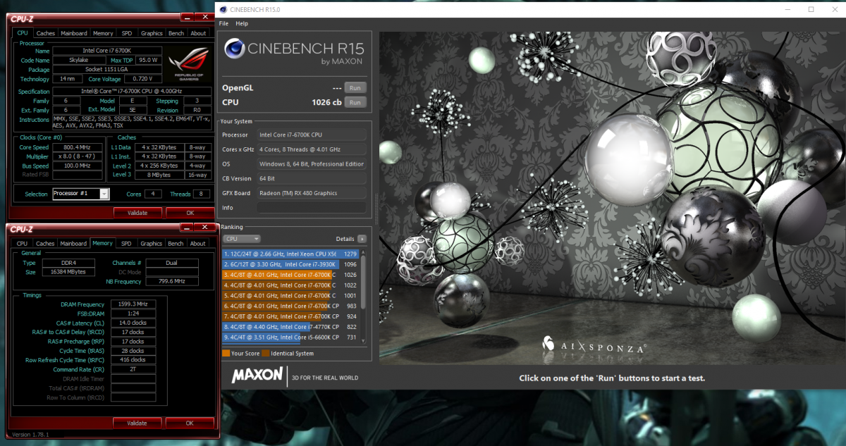Switch to CPU tab in lower CPU-Z window
The width and height of the screenshot is (846, 446).
(23, 244)
